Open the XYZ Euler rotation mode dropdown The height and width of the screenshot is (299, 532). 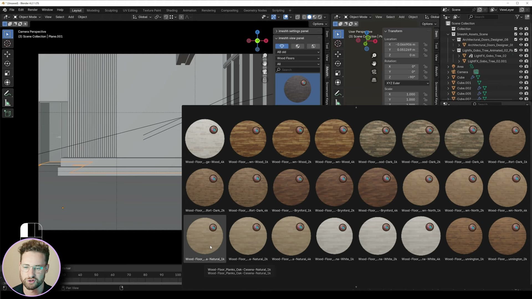[x=407, y=83]
